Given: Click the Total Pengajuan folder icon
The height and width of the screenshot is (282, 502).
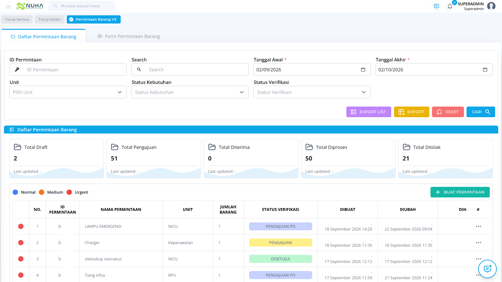Looking at the screenshot, I should (115, 147).
